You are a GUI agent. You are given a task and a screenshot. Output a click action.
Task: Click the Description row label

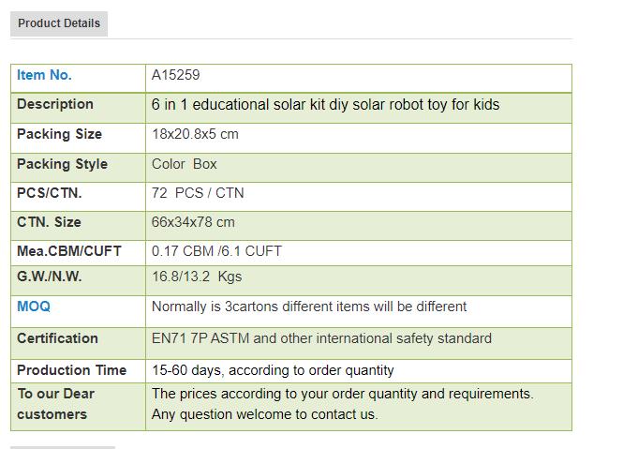[55, 104]
